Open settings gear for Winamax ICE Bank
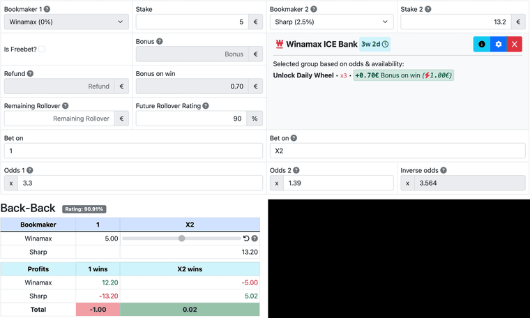This screenshot has width=530, height=318. 498,44
